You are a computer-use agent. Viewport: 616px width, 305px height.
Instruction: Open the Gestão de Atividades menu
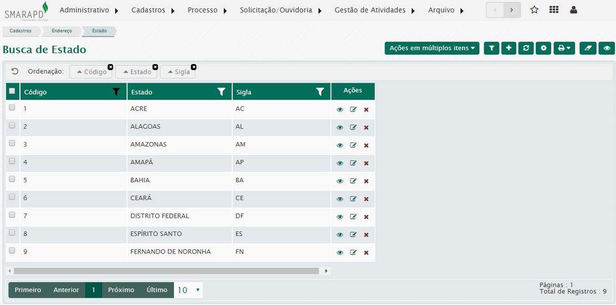(x=374, y=10)
